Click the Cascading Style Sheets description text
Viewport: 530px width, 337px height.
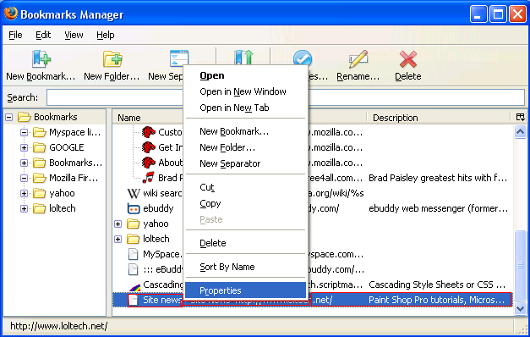pos(437,285)
